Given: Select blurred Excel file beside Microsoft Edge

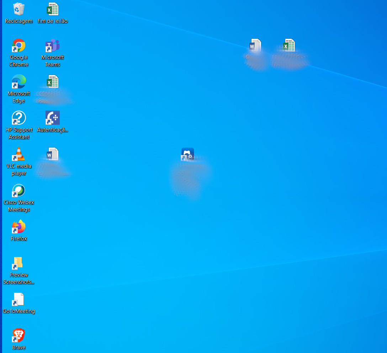Looking at the screenshot, I should click(x=53, y=82).
